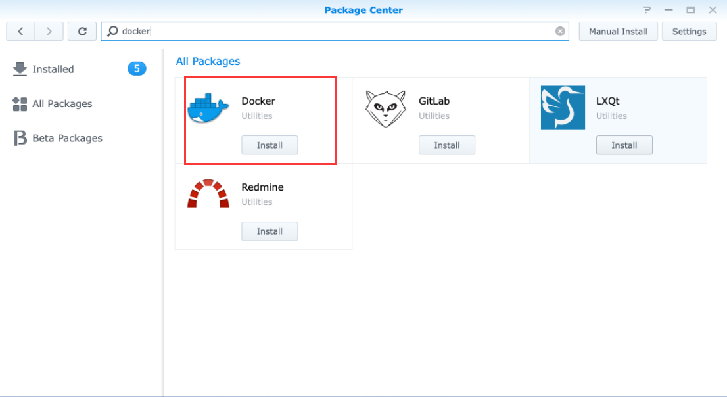The width and height of the screenshot is (727, 397).
Task: Install the Redmine package
Action: click(270, 231)
